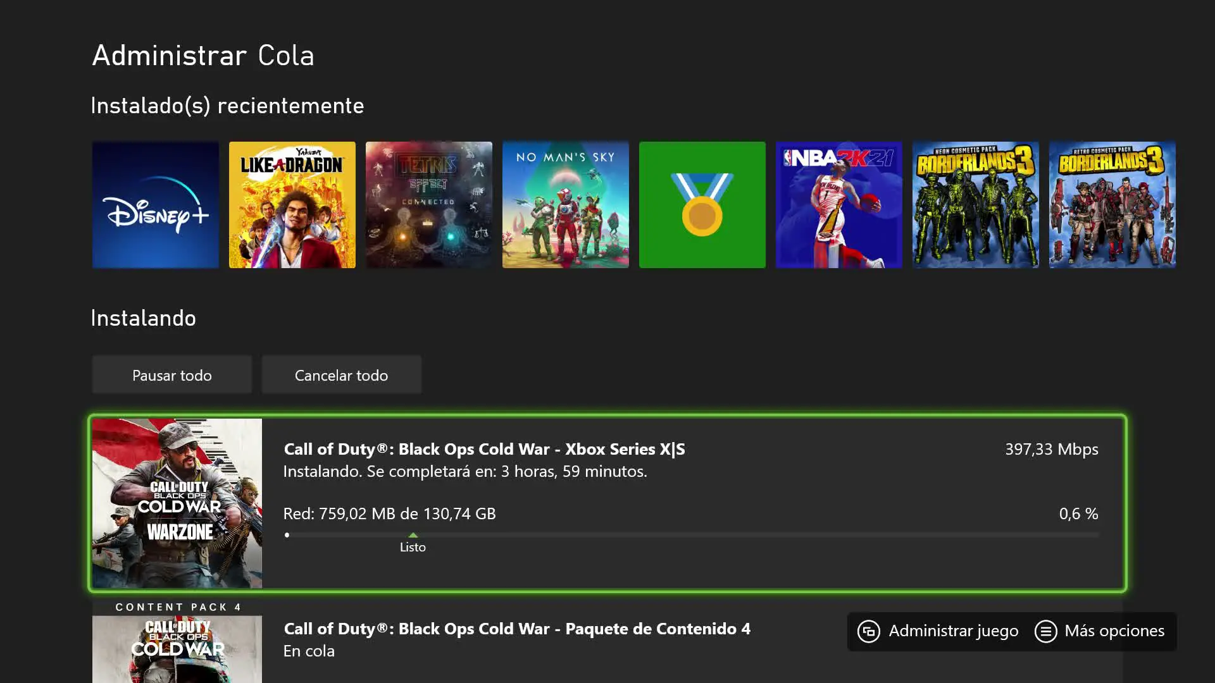Click the Administrar juego view icon
The width and height of the screenshot is (1215, 683).
[x=869, y=631]
